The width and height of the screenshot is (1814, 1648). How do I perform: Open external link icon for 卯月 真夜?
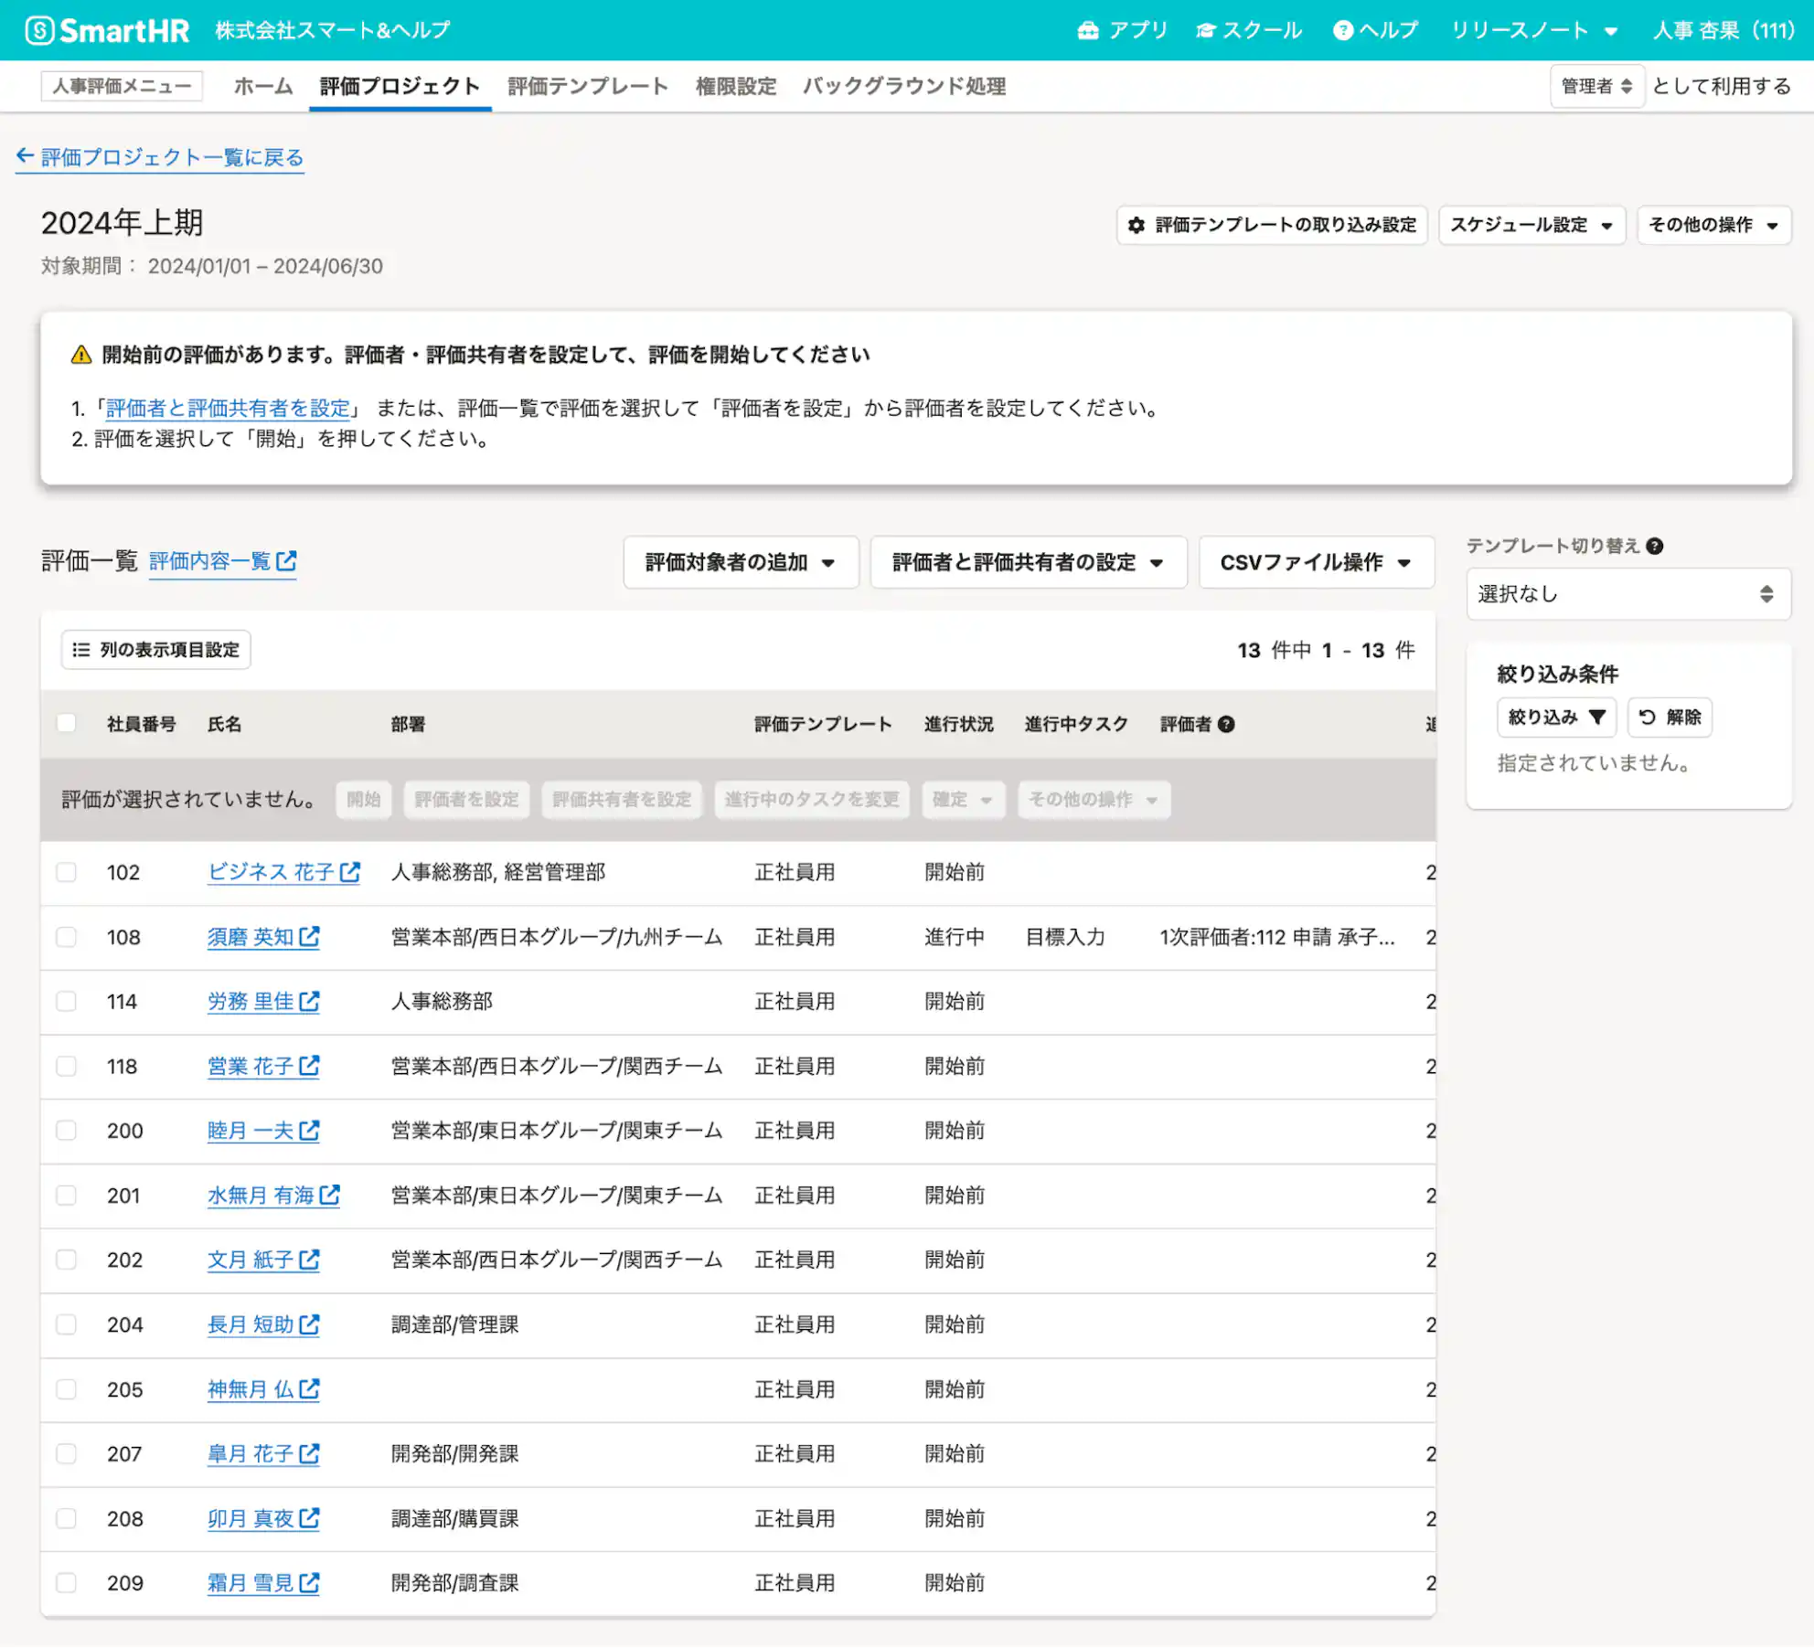pos(309,1518)
